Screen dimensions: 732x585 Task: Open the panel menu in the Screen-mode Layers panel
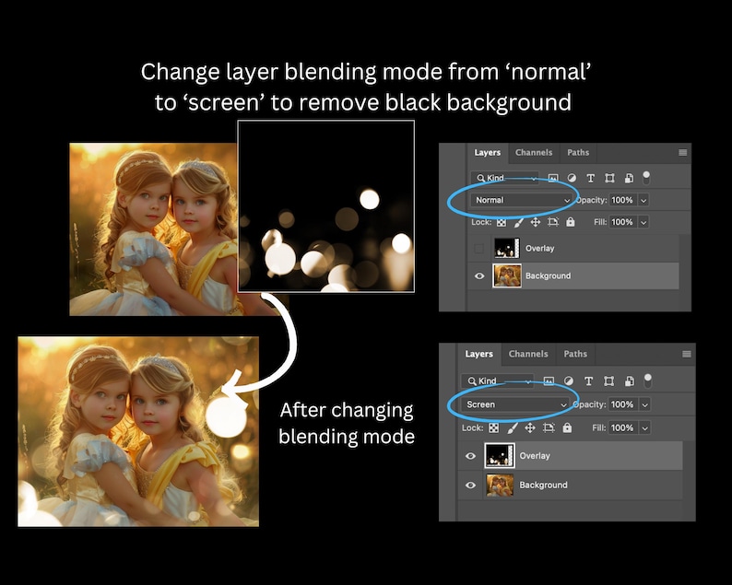(x=686, y=354)
